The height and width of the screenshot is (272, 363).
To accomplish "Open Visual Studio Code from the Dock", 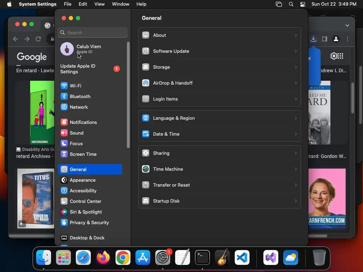I will click(242, 257).
